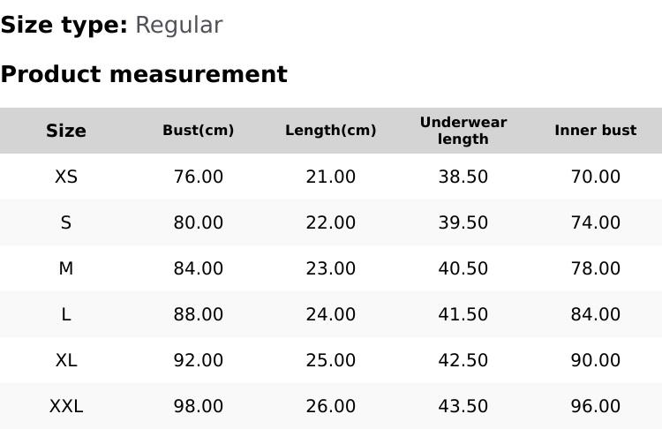Viewport: 662px width, 429px height.
Task: Click the 74.00 inner bust cell
Action: pyautogui.click(x=596, y=222)
